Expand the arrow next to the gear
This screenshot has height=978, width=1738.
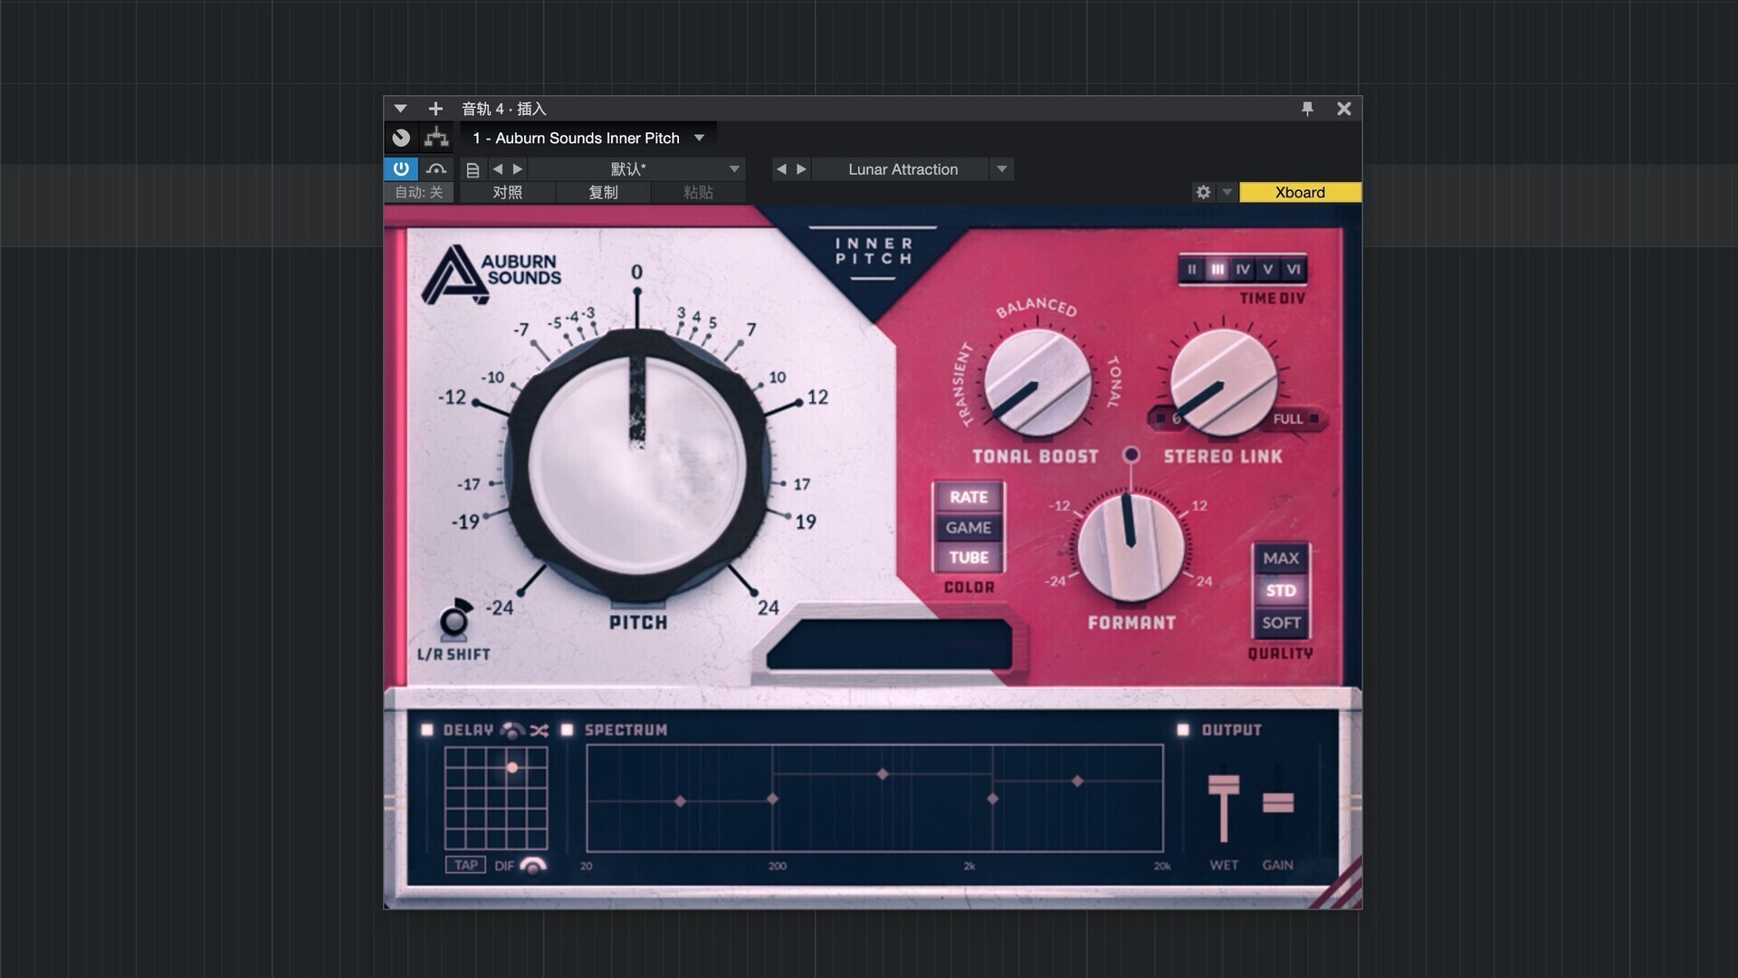click(1227, 192)
